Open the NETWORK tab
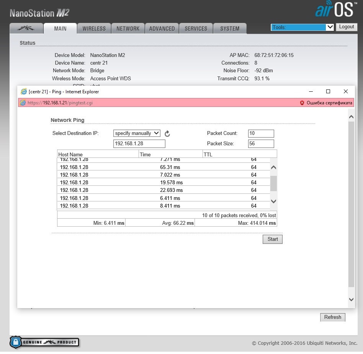Image resolution: width=363 pixels, height=354 pixels. coord(128,28)
